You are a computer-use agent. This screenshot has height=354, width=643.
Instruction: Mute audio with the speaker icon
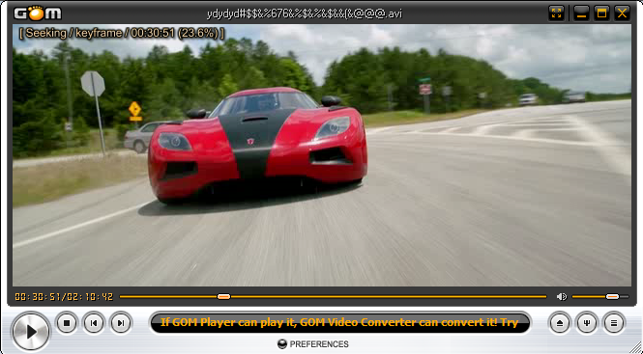coord(562,297)
